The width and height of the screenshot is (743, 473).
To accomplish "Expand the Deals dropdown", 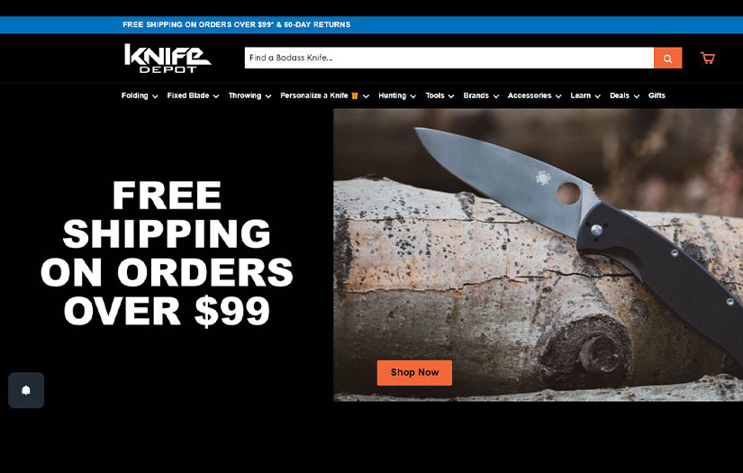I will point(624,96).
